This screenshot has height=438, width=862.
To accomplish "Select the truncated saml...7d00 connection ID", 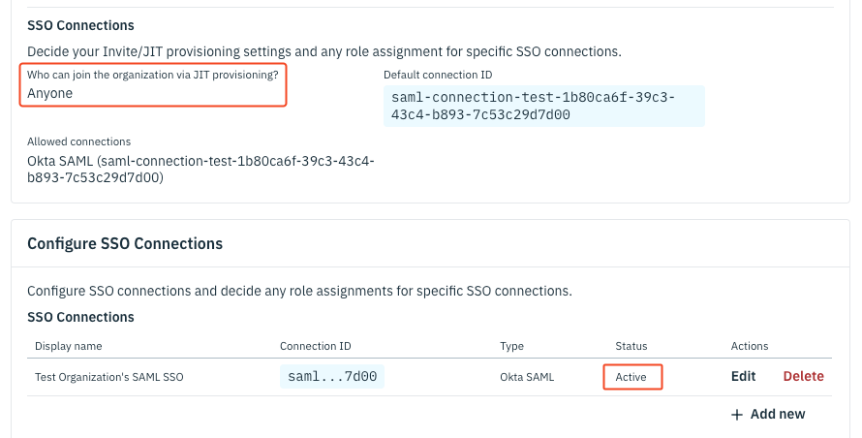I will [332, 376].
